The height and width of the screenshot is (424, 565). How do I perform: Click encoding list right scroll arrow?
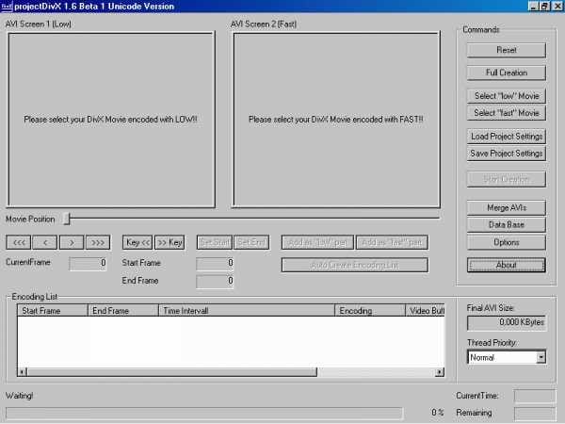pos(440,372)
